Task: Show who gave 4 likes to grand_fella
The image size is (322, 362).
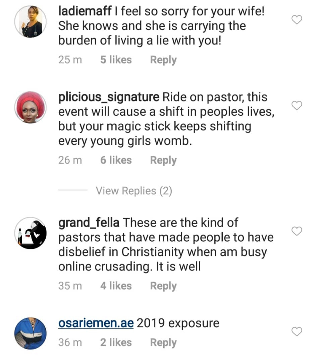Action: (x=116, y=286)
